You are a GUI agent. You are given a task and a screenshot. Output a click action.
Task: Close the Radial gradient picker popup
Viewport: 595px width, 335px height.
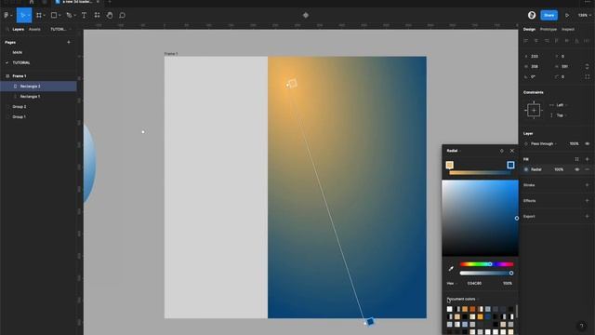[x=512, y=151]
